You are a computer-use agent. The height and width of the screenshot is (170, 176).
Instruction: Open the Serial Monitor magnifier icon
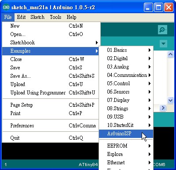[x=162, y=30]
